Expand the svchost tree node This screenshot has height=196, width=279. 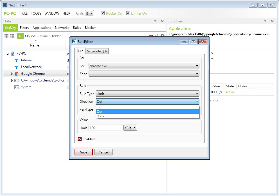12,80
